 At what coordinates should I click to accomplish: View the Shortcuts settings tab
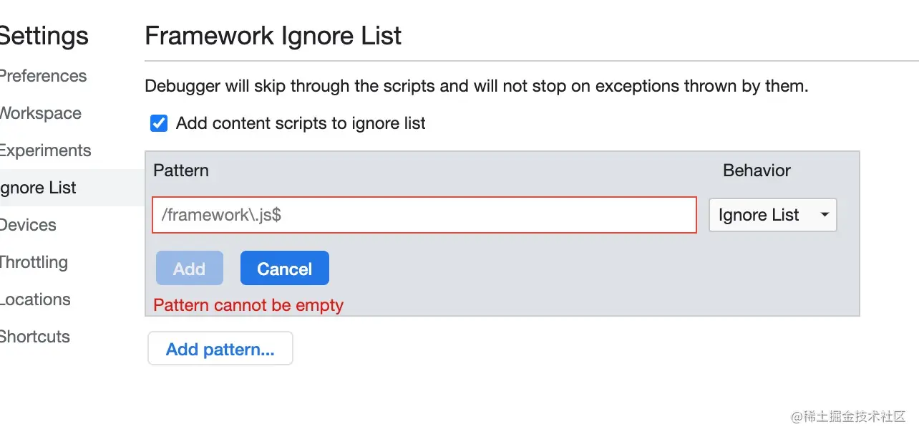point(35,337)
